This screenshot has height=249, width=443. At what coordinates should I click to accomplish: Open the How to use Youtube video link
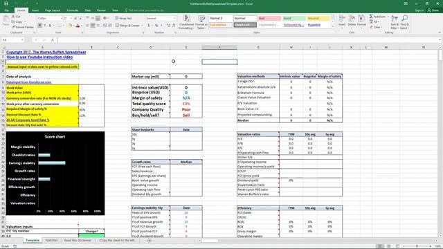click(39, 57)
